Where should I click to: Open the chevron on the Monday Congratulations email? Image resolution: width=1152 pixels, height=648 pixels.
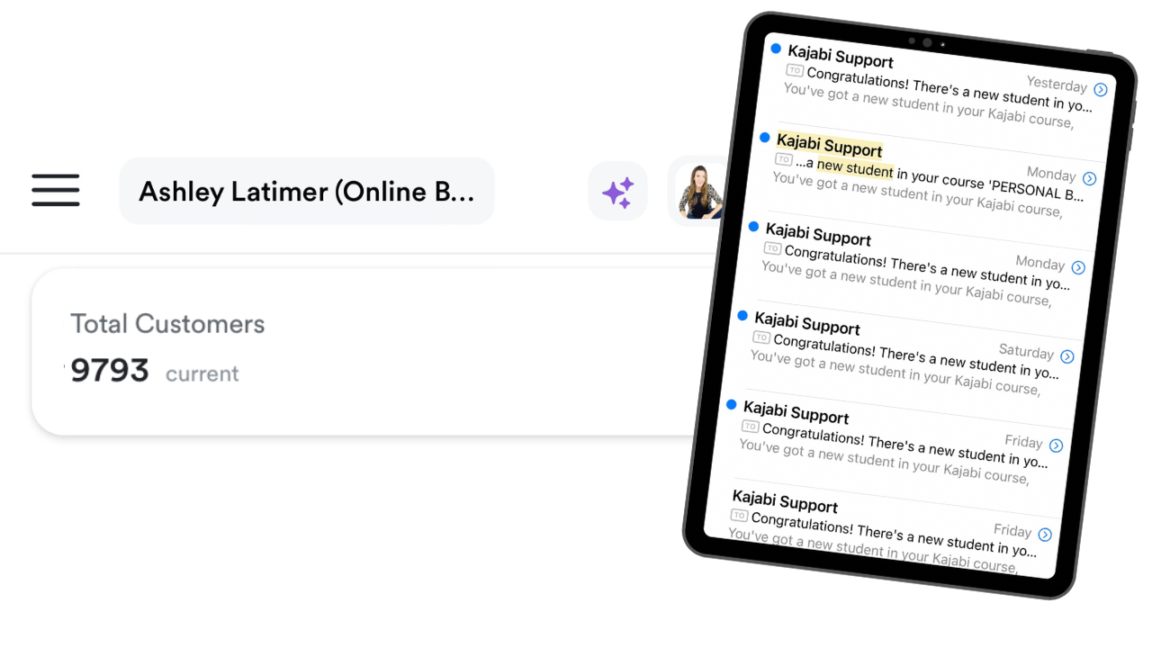point(1078,267)
